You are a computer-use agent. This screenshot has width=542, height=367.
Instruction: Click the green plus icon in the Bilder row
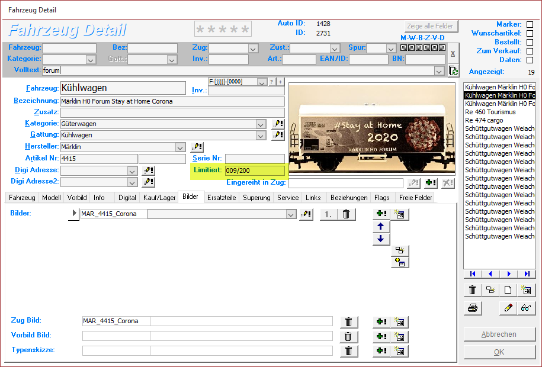tap(381, 214)
